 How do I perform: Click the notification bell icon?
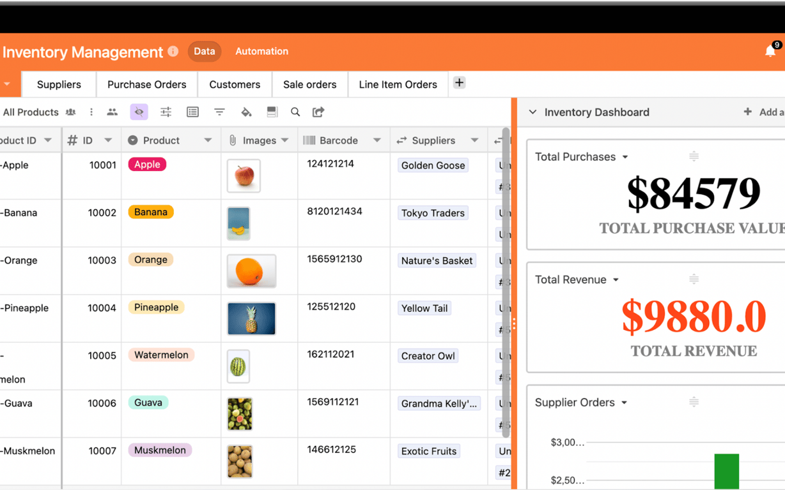(x=770, y=50)
